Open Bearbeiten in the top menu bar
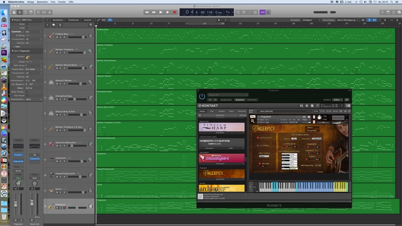402x226 pixels. [x=42, y=2]
